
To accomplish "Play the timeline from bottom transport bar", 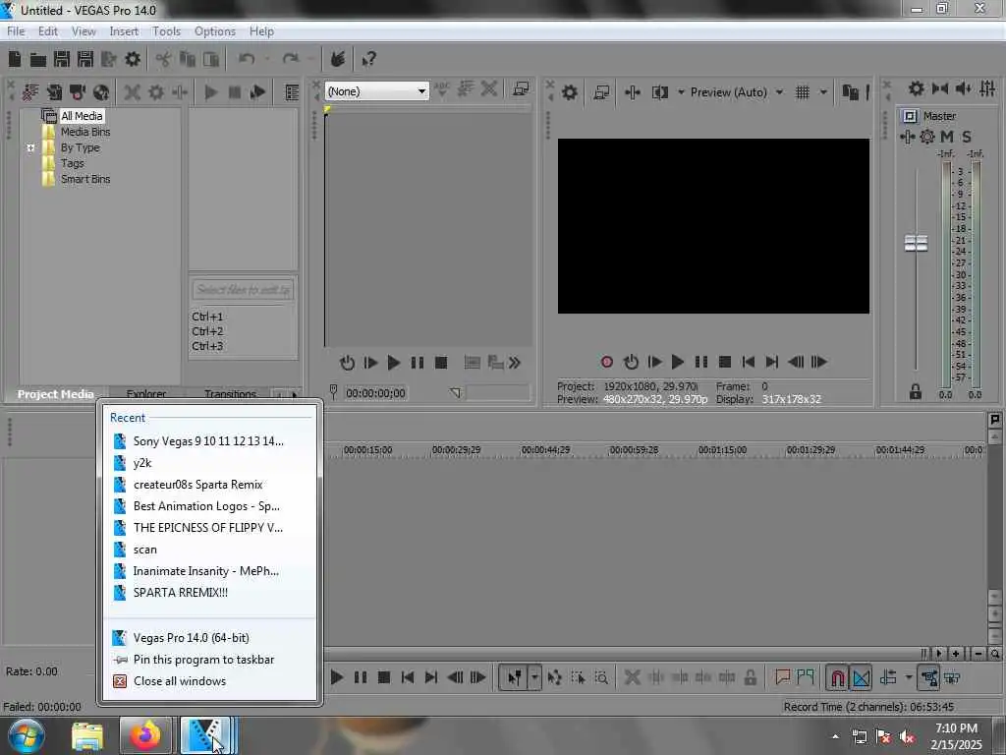I will point(336,677).
